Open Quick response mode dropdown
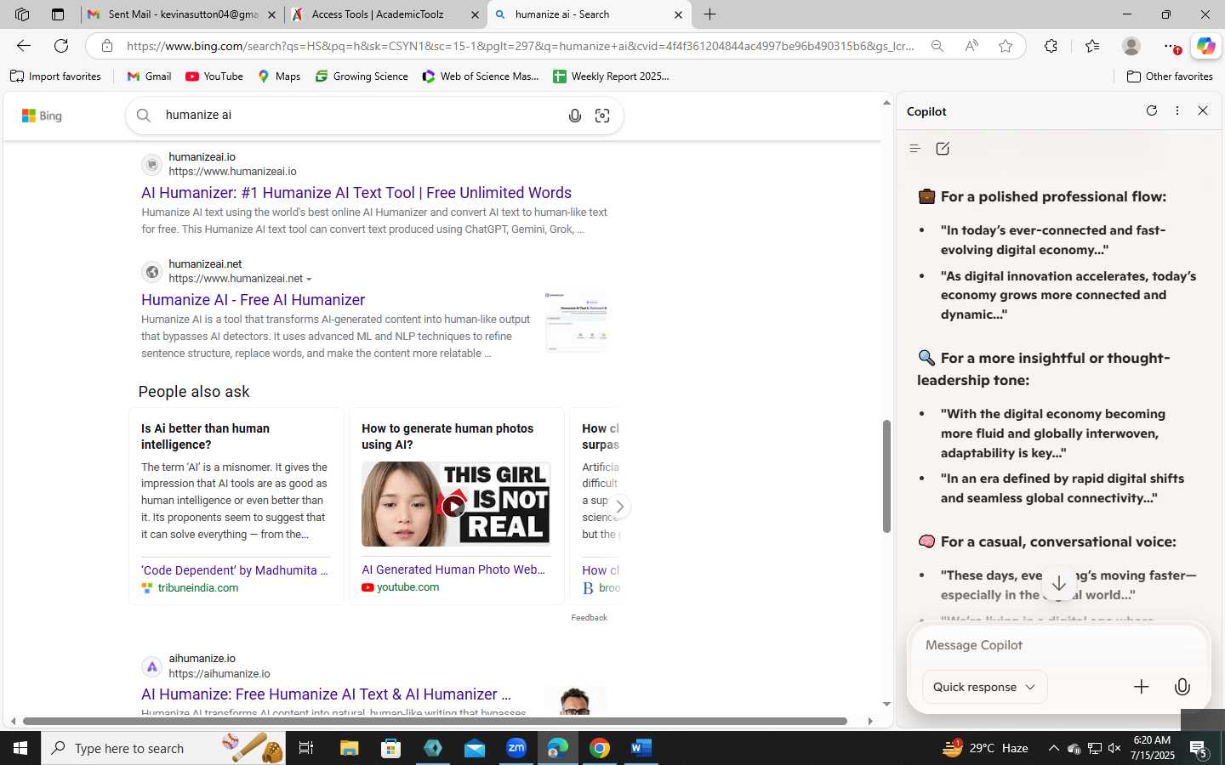 tap(984, 687)
